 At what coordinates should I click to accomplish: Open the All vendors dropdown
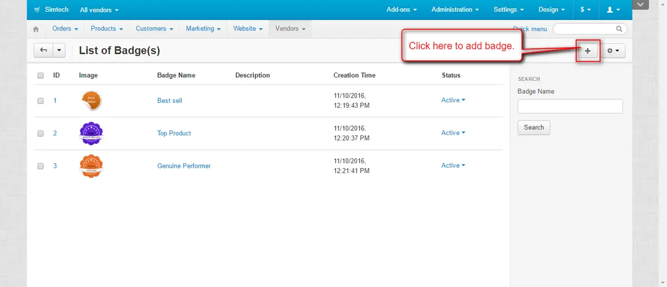pyautogui.click(x=99, y=10)
